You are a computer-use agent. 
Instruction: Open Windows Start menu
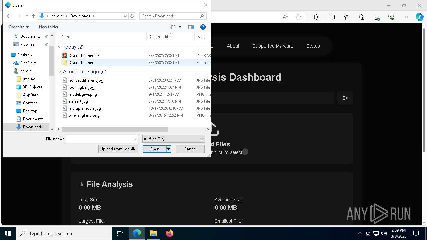click(x=8, y=233)
